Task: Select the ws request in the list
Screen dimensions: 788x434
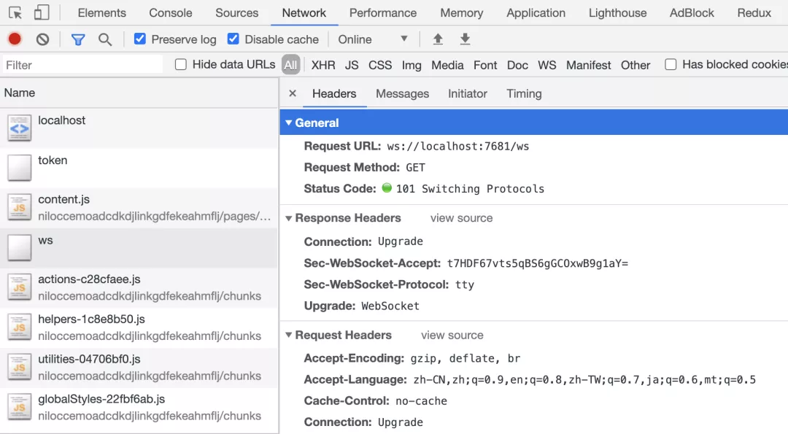Action: (x=46, y=239)
